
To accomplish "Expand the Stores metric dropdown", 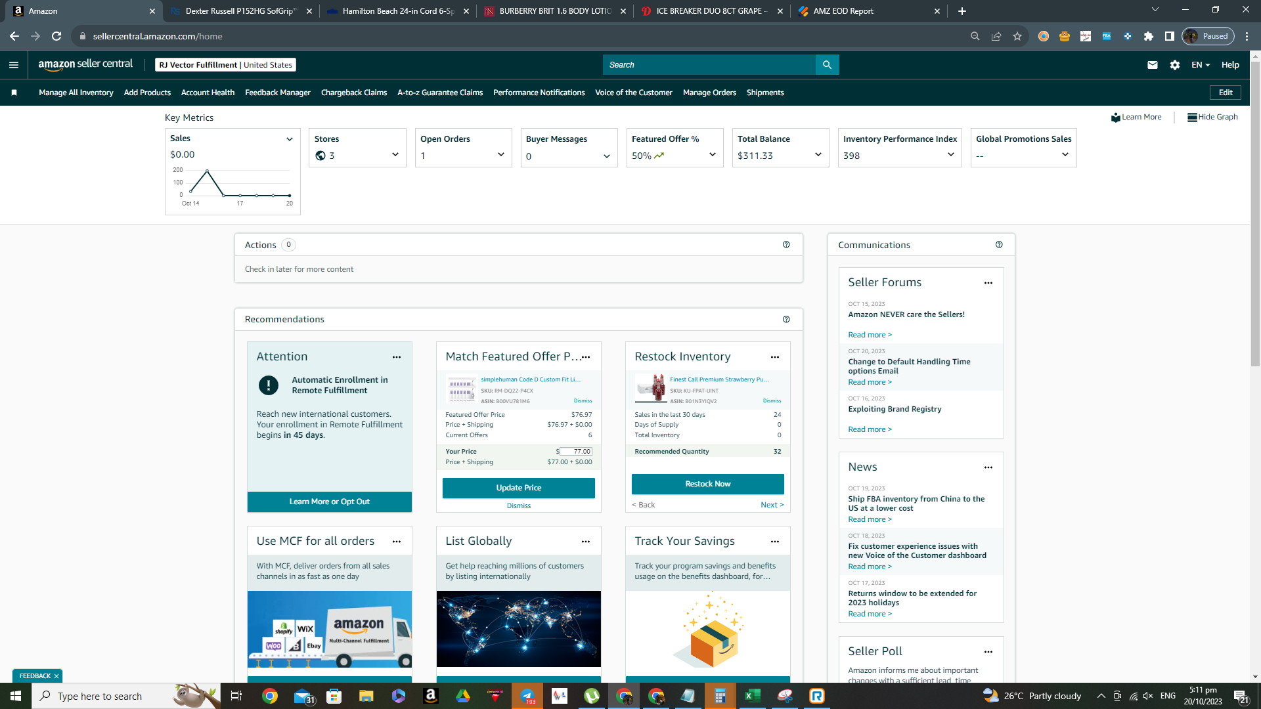I will click(395, 155).
